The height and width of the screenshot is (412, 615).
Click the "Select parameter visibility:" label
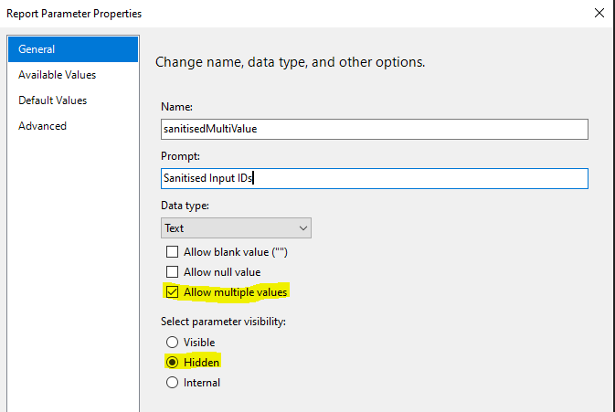coord(223,322)
